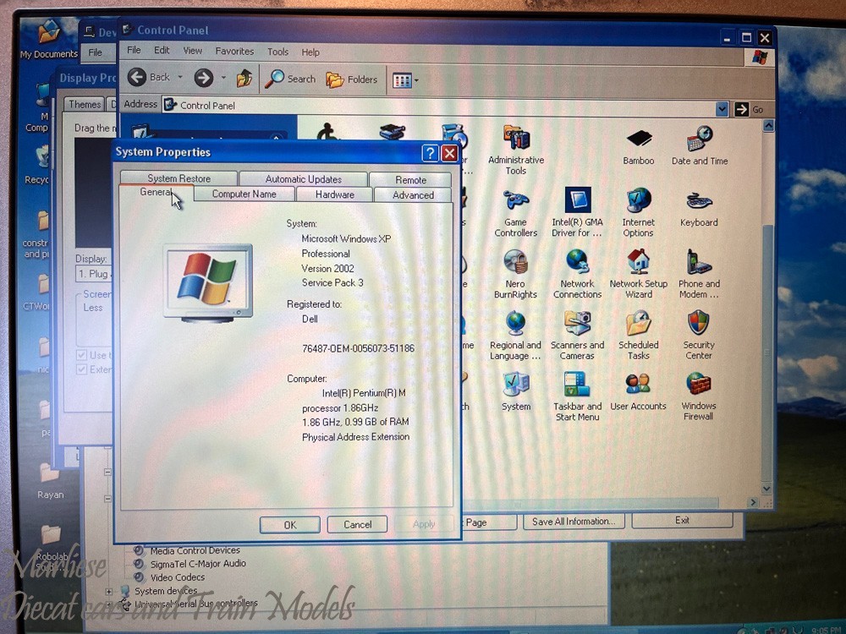Screen dimensions: 846x634
Task: Select the General tab
Action: tap(156, 193)
